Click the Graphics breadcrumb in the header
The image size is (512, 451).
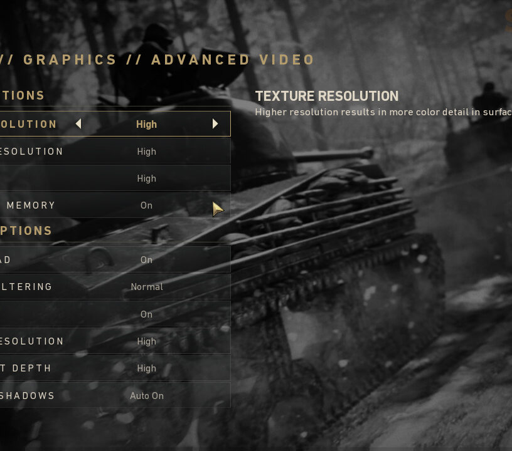(x=70, y=60)
